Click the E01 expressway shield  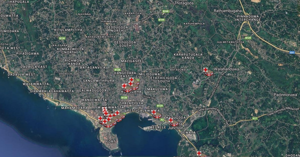(291, 53)
